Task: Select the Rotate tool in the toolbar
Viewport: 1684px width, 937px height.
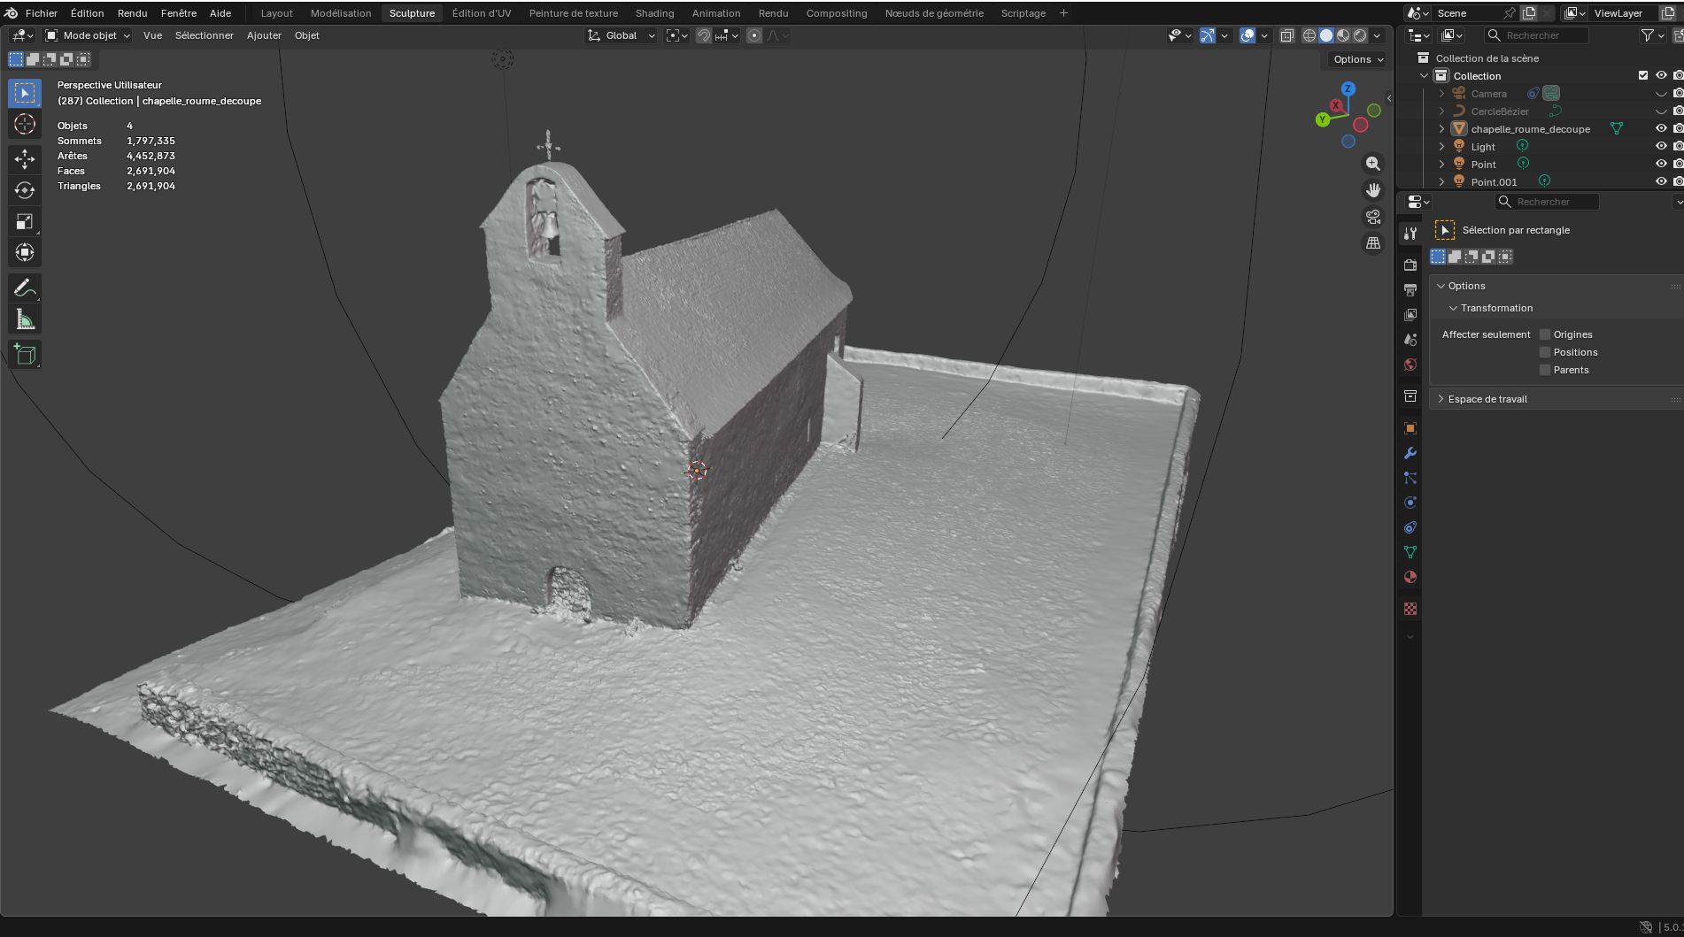Action: (x=25, y=190)
